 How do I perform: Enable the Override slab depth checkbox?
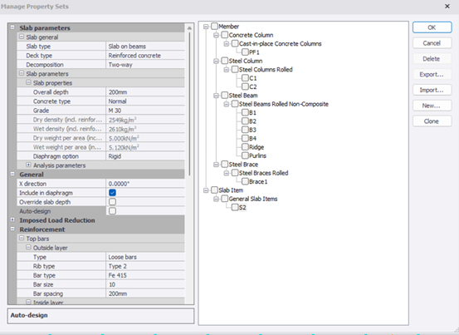(x=112, y=202)
